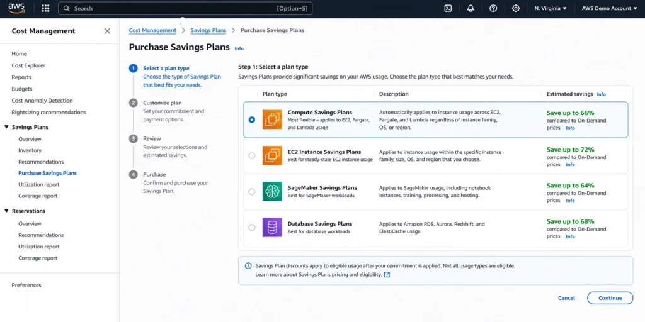Click Info link beside Estimated savings header
This screenshot has width=645, height=322.
tap(602, 94)
